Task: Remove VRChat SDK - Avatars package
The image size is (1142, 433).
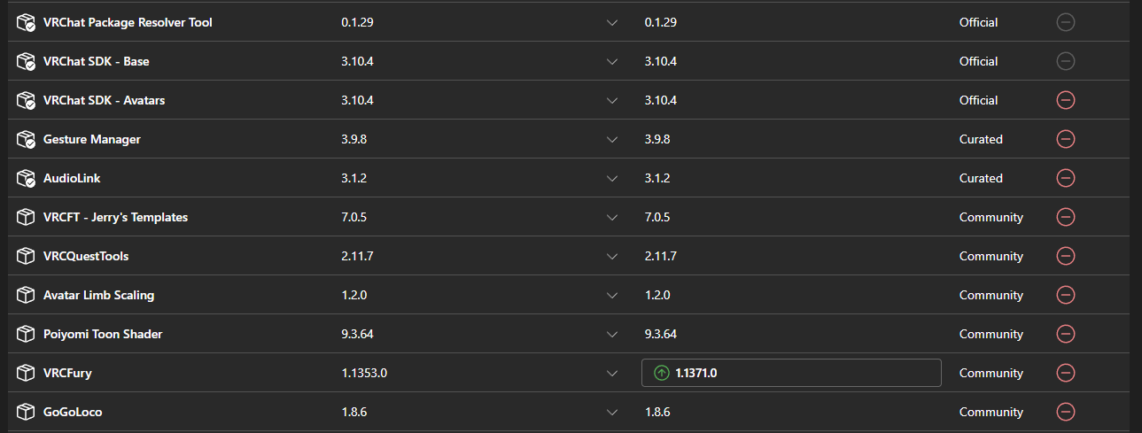Action: (1066, 100)
